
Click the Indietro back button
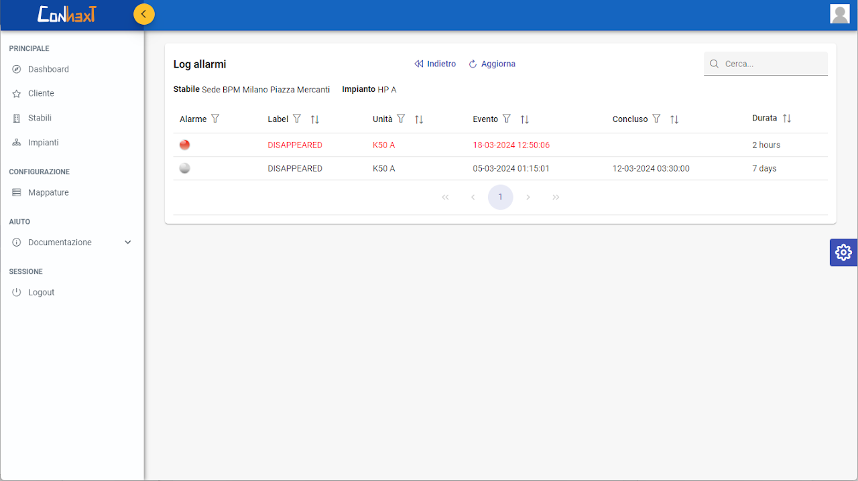point(435,64)
